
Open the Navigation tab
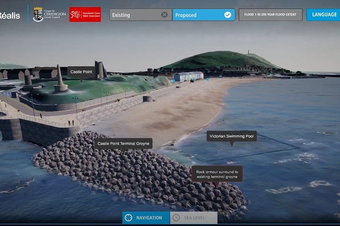pos(146,217)
